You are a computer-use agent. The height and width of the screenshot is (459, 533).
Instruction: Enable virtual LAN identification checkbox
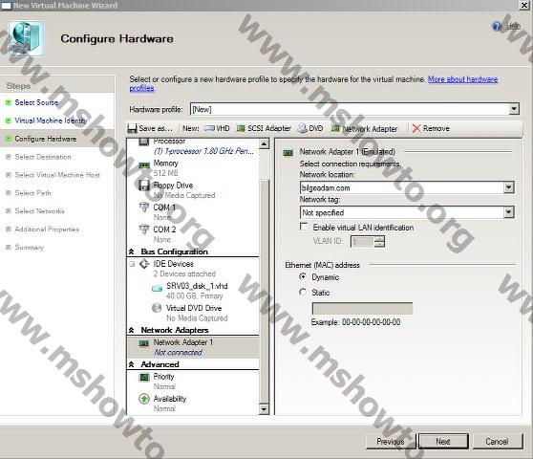point(304,227)
